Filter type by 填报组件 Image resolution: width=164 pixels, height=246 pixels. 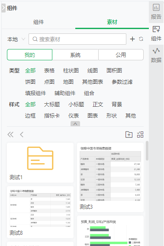pyautogui.click(x=35, y=93)
